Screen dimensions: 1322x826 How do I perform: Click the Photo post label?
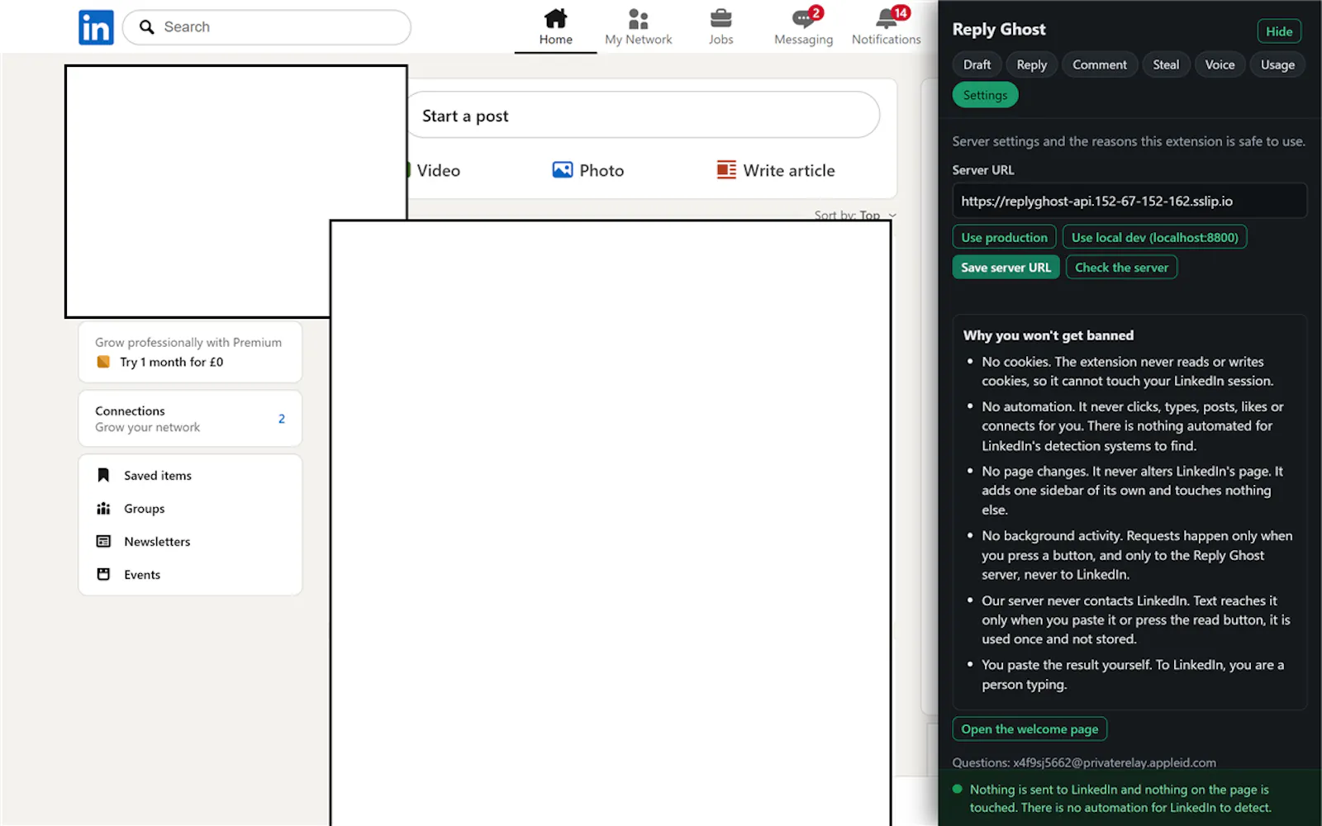[602, 170]
